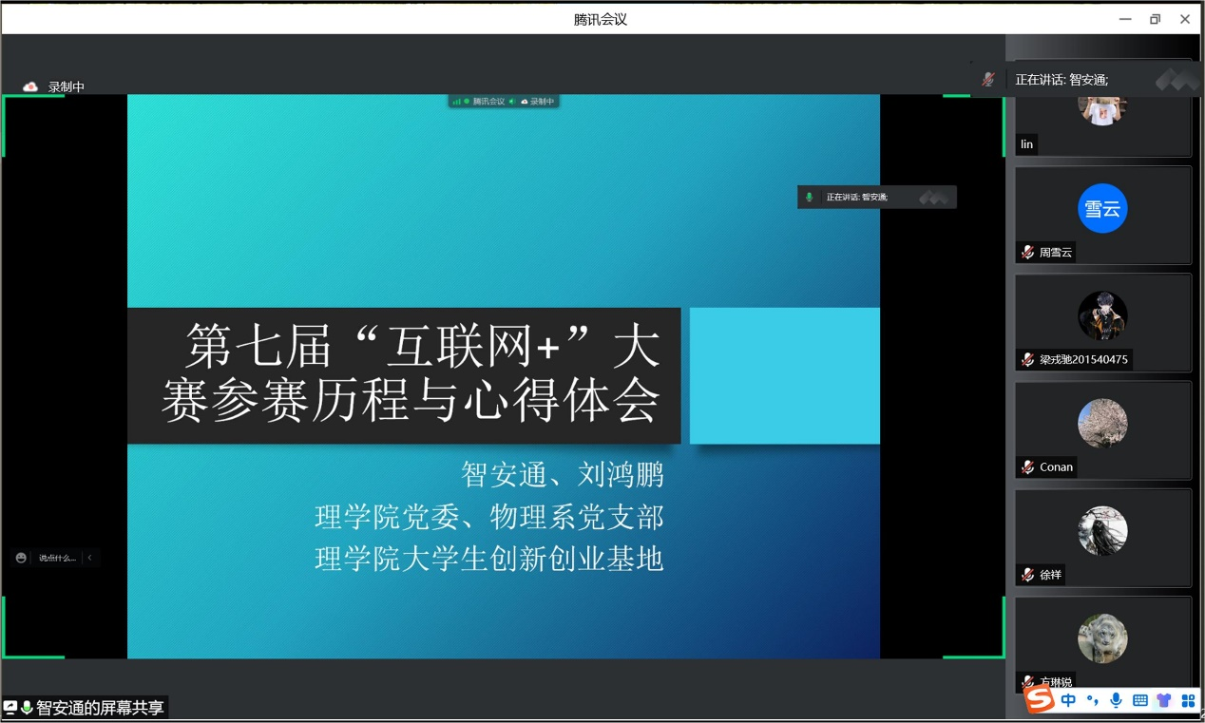Select 周雪云's participant video tile
Image resolution: width=1205 pixels, height=723 pixels.
point(1102,216)
